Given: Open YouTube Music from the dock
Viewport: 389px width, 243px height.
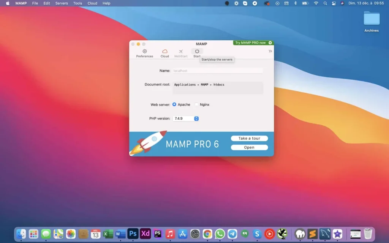Looking at the screenshot, I should (270, 234).
